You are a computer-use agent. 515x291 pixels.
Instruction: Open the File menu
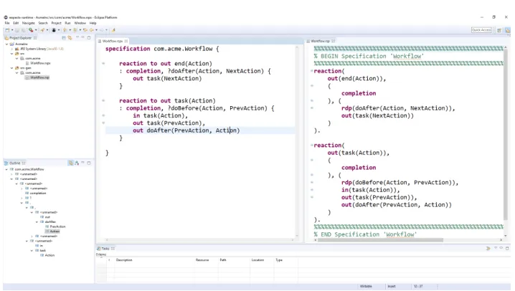(7, 23)
